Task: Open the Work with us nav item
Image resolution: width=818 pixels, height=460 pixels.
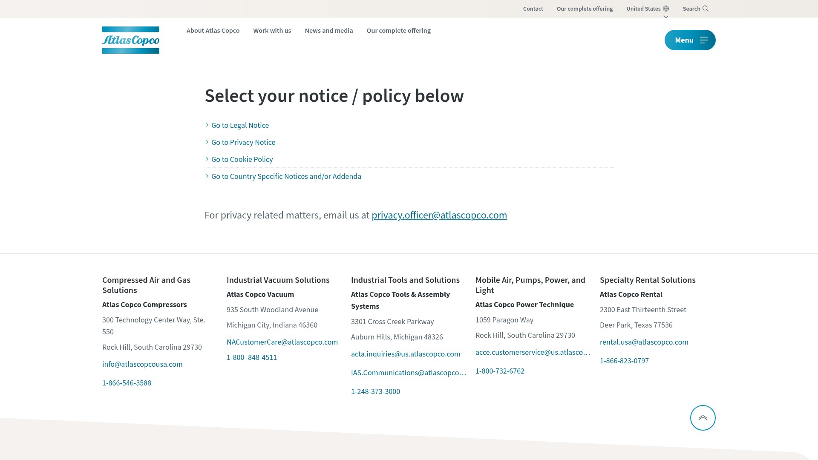Action: [x=272, y=31]
